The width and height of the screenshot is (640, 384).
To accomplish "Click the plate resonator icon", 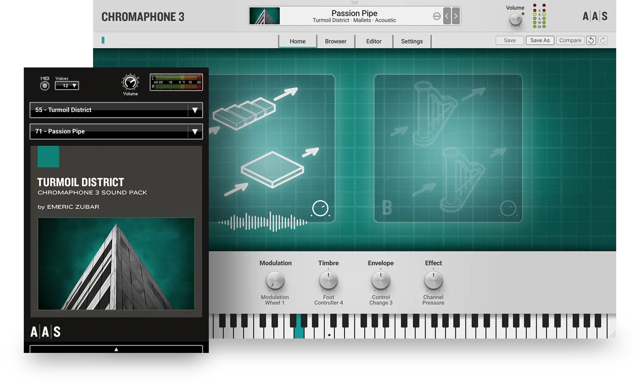I will 272,169.
